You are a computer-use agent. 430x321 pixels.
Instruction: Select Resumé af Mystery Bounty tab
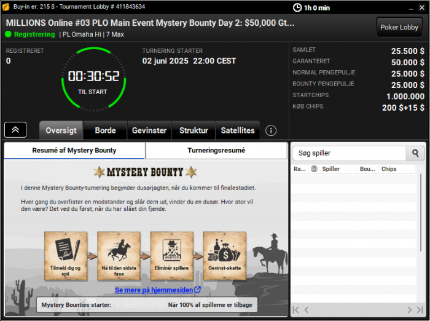coord(74,151)
